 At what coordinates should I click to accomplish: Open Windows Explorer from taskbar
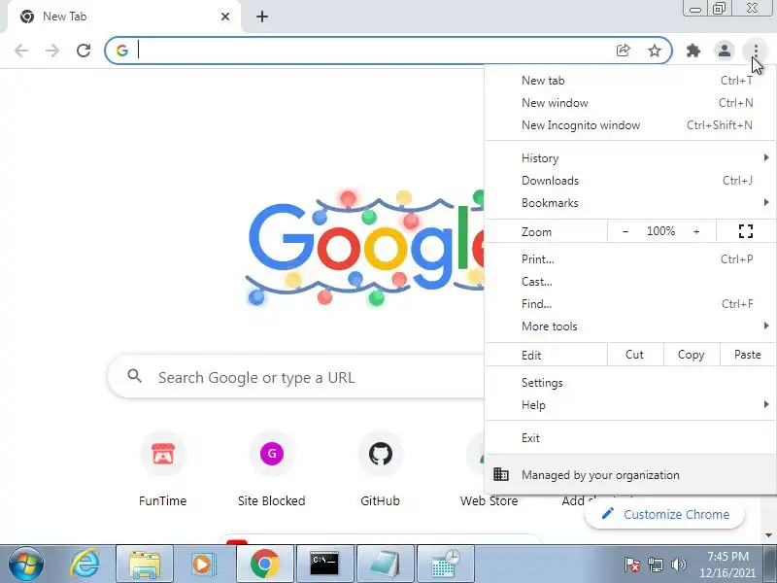click(x=144, y=565)
